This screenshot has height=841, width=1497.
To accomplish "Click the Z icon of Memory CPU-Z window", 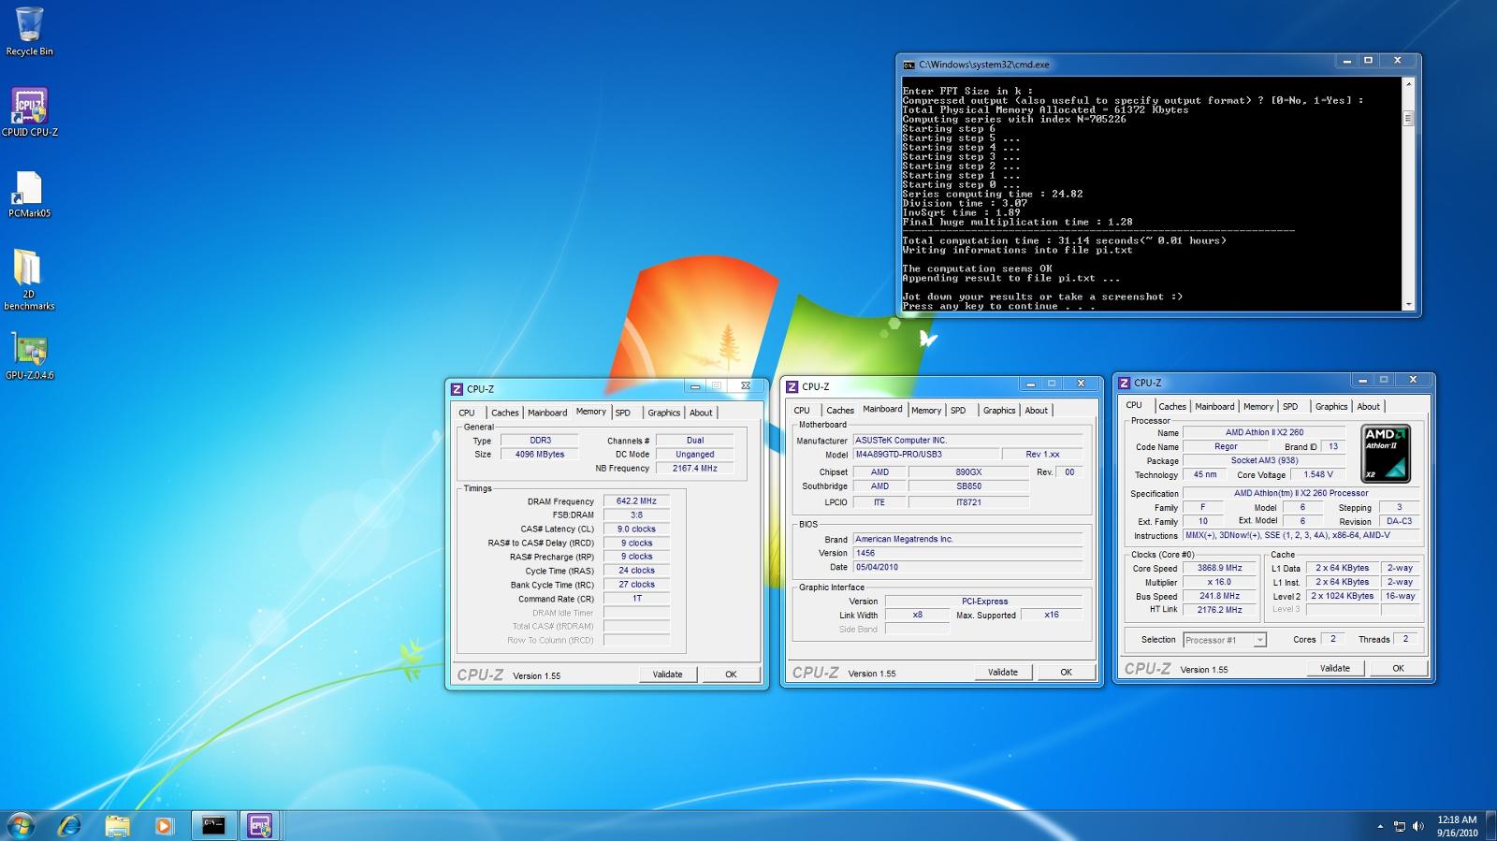I will point(457,389).
